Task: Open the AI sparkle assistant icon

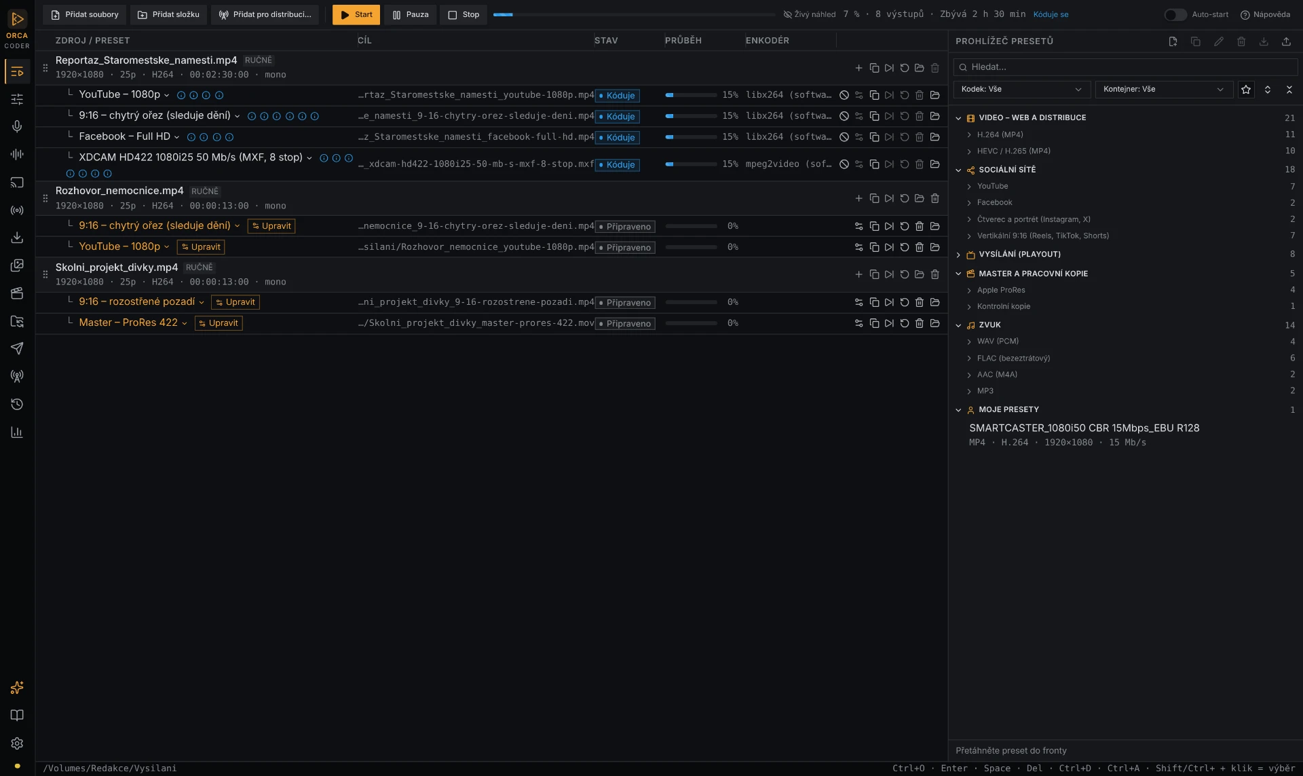Action: (17, 688)
